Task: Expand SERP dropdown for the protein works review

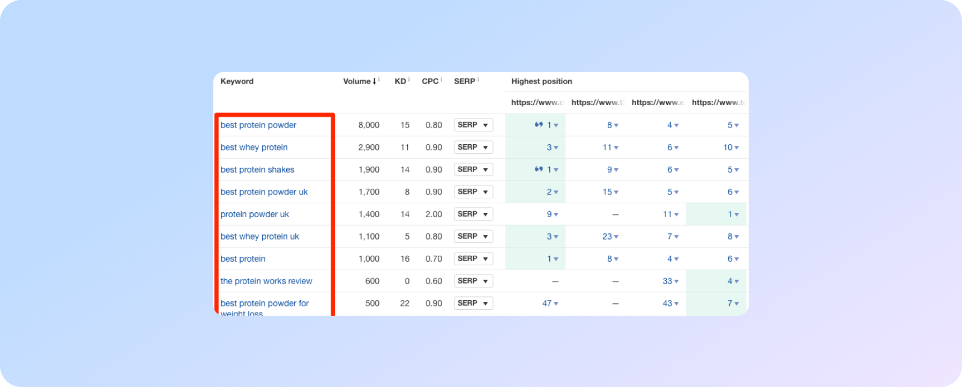Action: pyautogui.click(x=473, y=281)
